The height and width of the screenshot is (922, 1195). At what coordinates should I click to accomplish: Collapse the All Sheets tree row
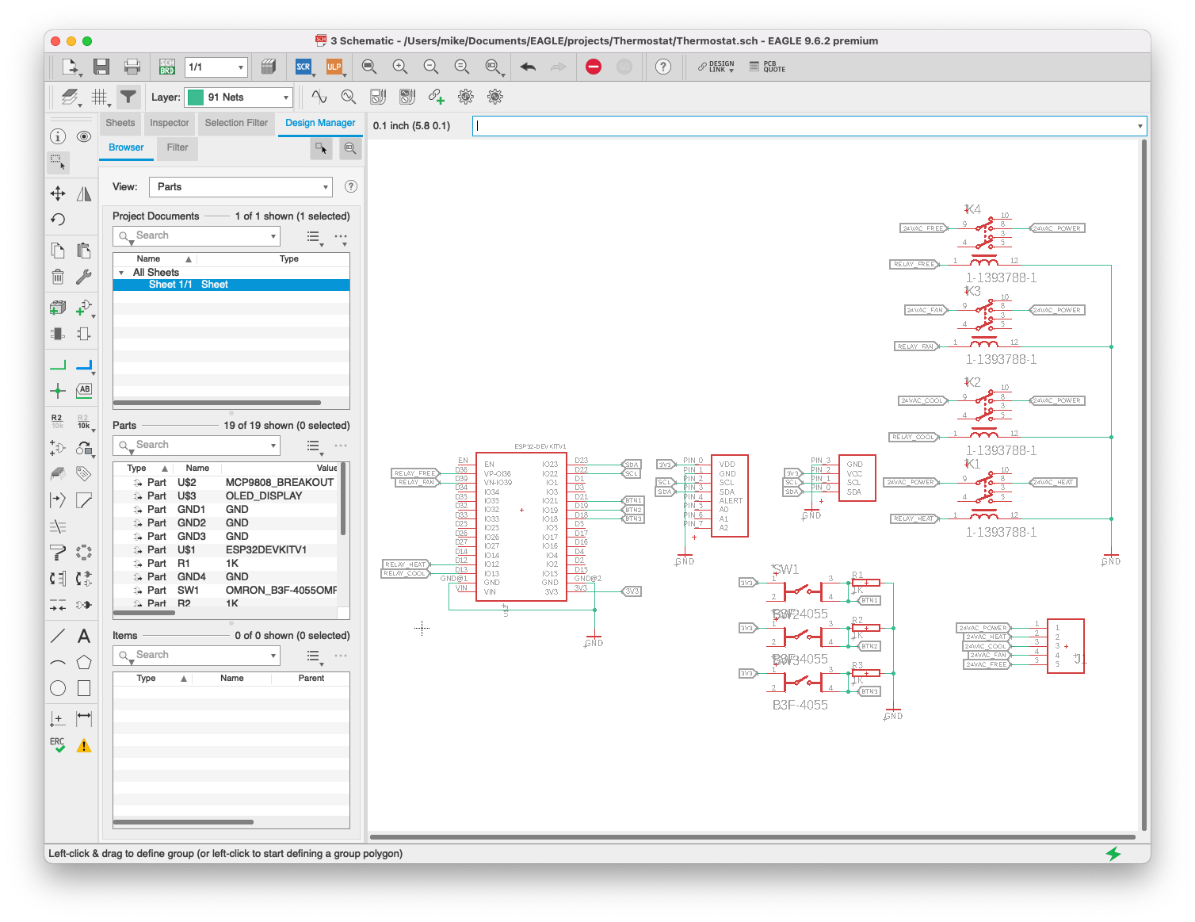pyautogui.click(x=121, y=273)
